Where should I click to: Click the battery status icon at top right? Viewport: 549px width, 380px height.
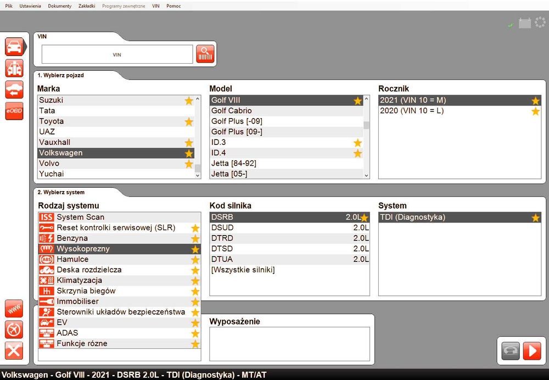coord(524,23)
